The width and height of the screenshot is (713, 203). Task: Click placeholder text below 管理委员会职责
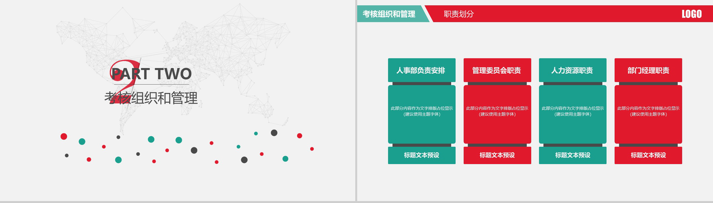pos(497,111)
